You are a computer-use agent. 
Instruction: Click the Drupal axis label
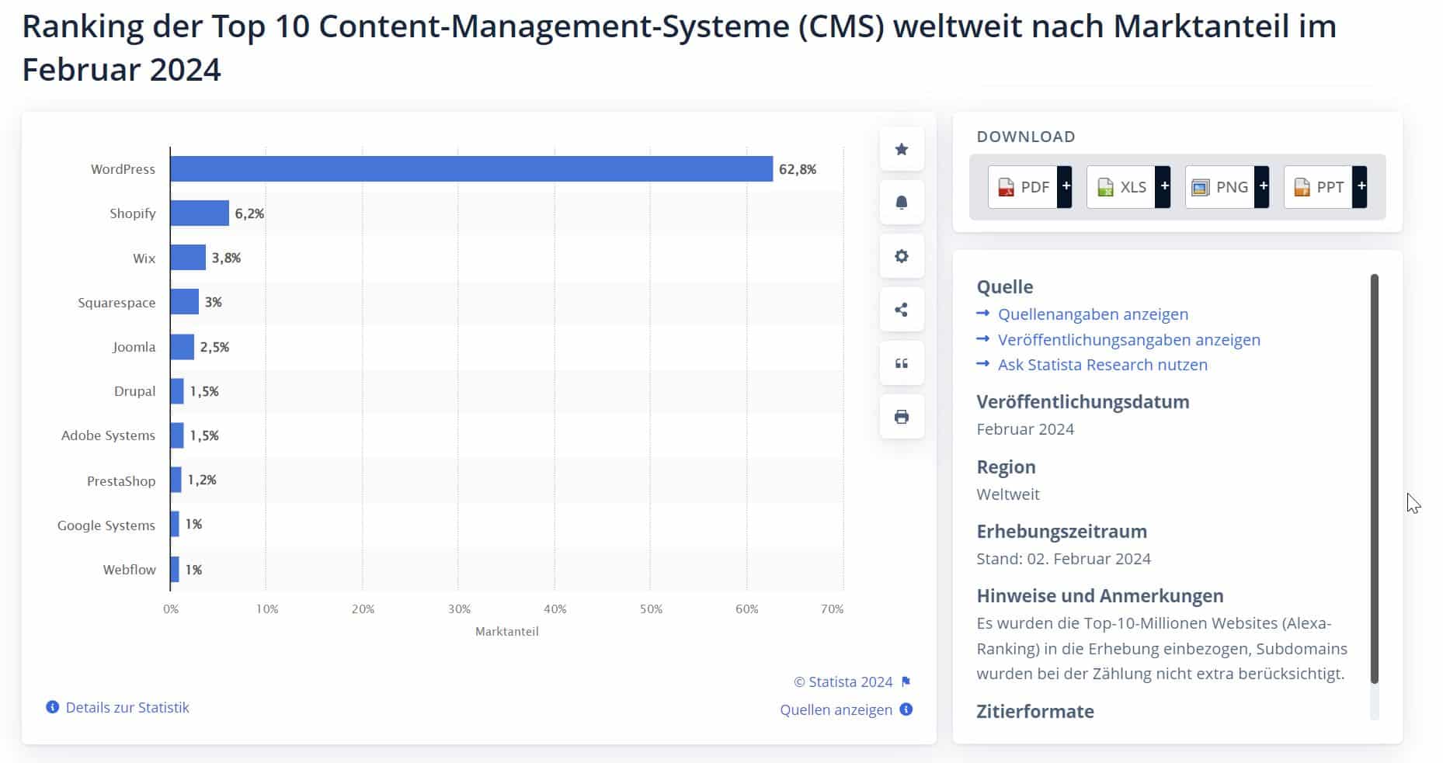click(x=134, y=391)
